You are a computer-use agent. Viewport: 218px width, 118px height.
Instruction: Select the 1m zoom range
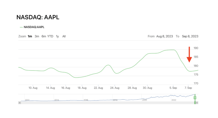coord(30,36)
